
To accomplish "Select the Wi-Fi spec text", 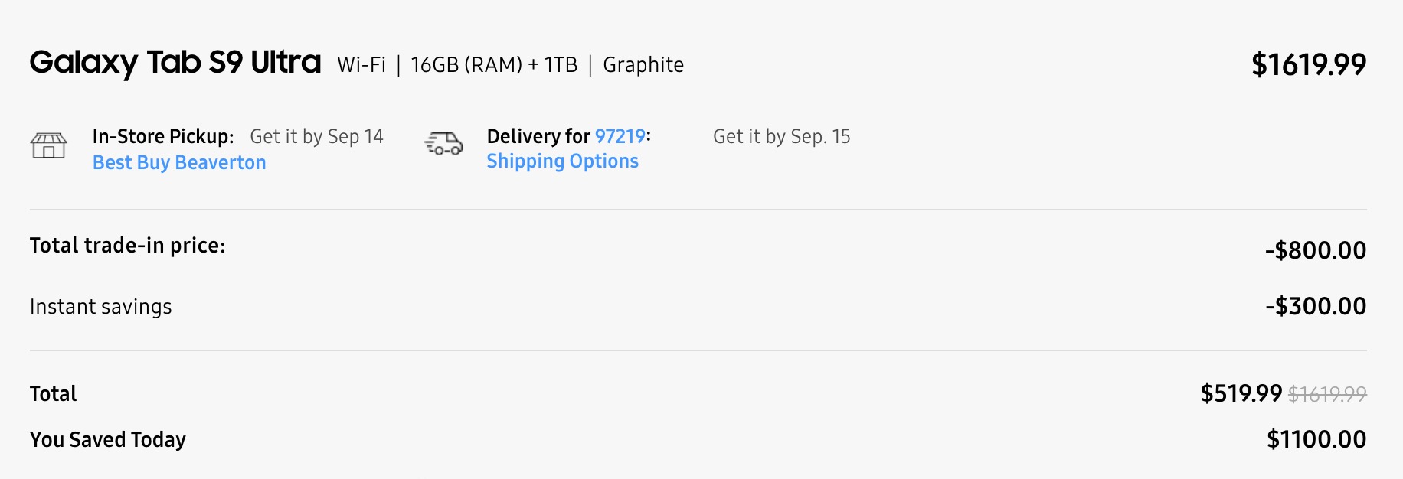I will coord(361,65).
